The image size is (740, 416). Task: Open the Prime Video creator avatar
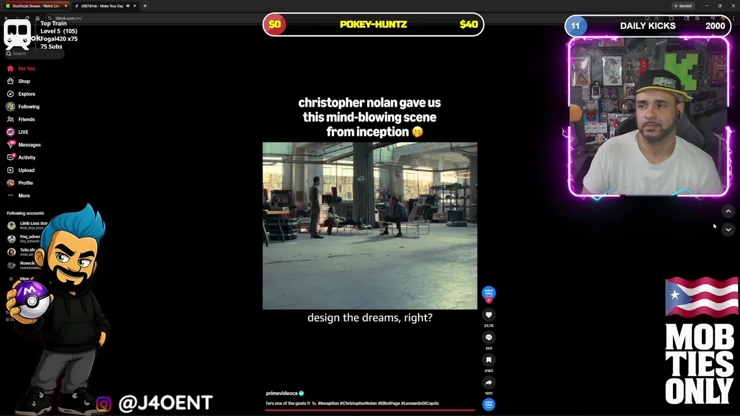coord(489,292)
